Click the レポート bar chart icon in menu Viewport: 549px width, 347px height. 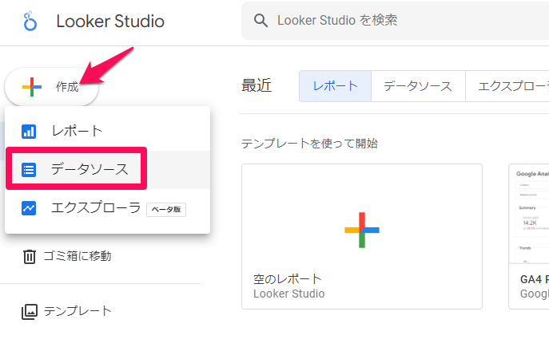29,132
